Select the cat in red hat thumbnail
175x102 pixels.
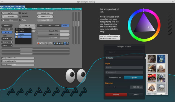(x=151, y=78)
